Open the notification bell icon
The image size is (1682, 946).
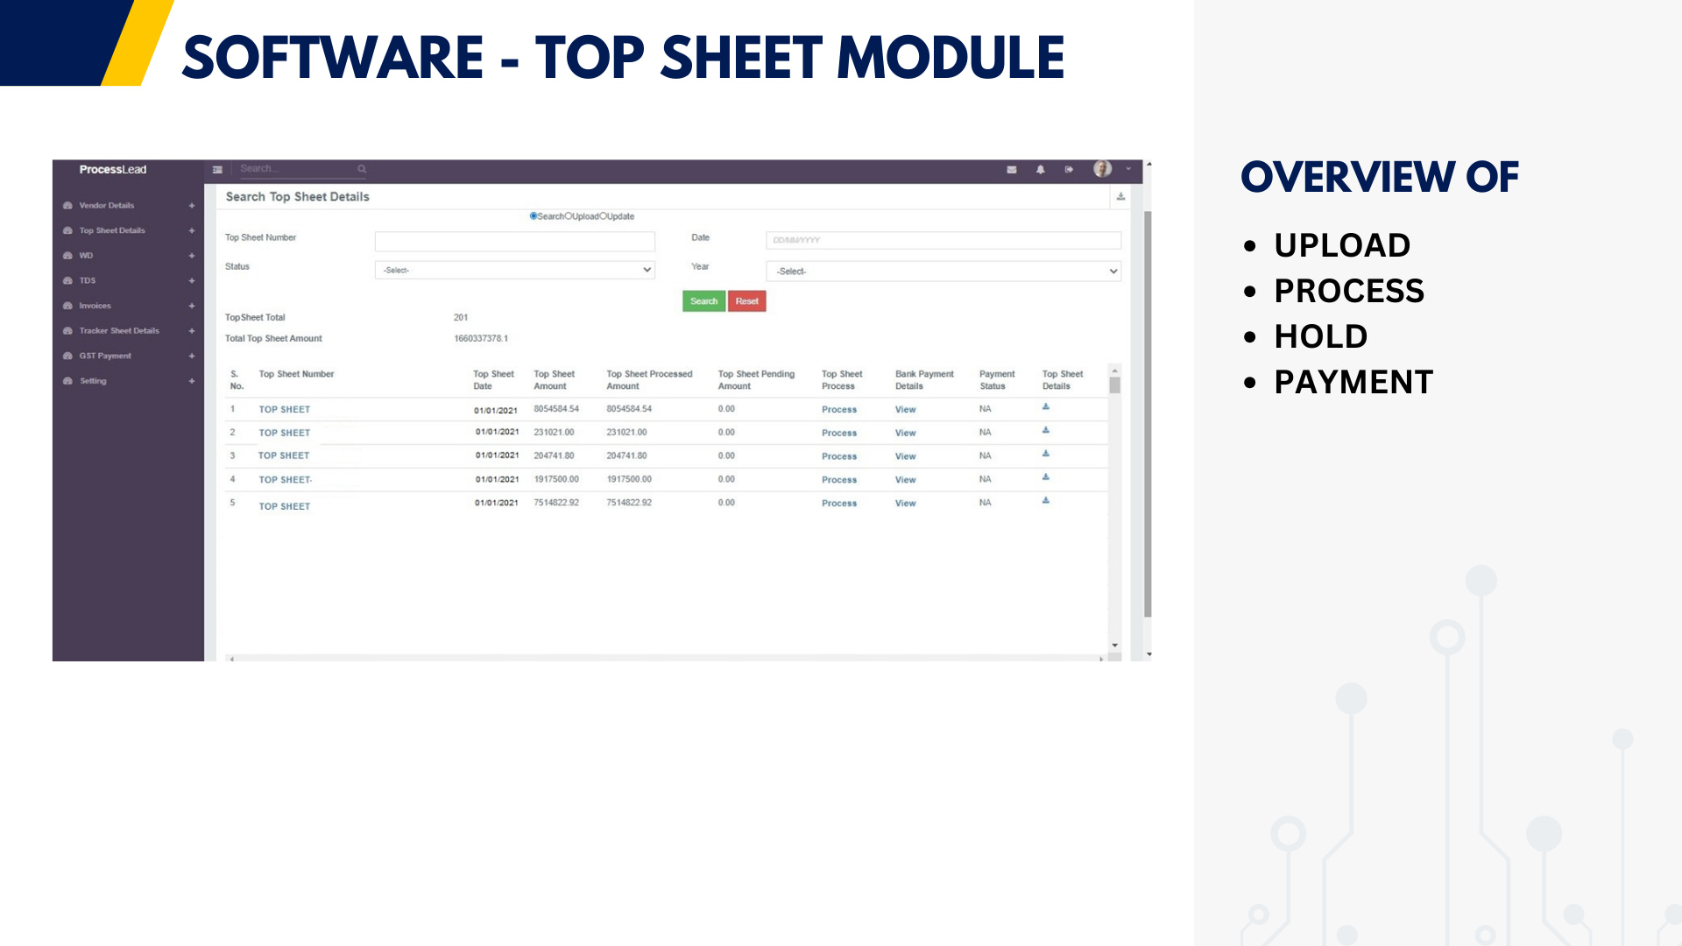click(1041, 170)
